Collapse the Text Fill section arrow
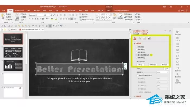The width and height of the screenshot is (190, 107). coord(134,43)
